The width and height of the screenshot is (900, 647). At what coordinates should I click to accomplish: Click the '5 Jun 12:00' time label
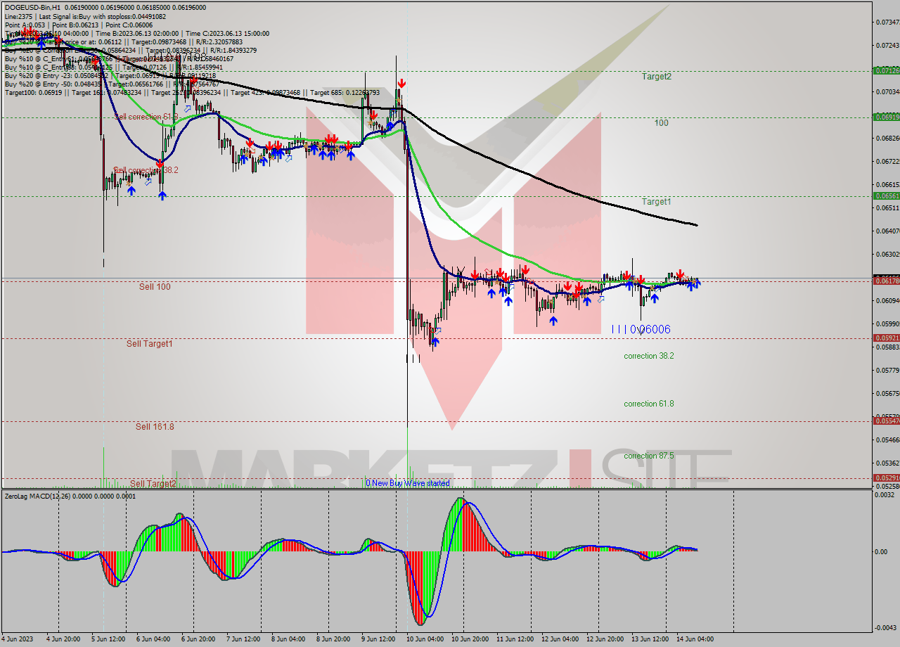(x=109, y=639)
